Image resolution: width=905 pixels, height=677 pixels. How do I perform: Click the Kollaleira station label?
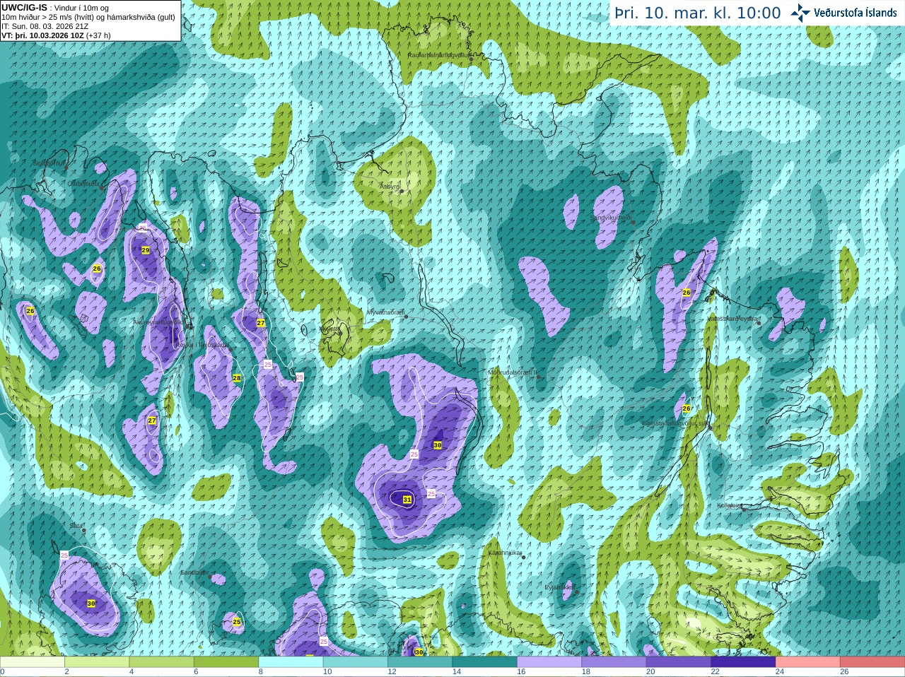729,505
